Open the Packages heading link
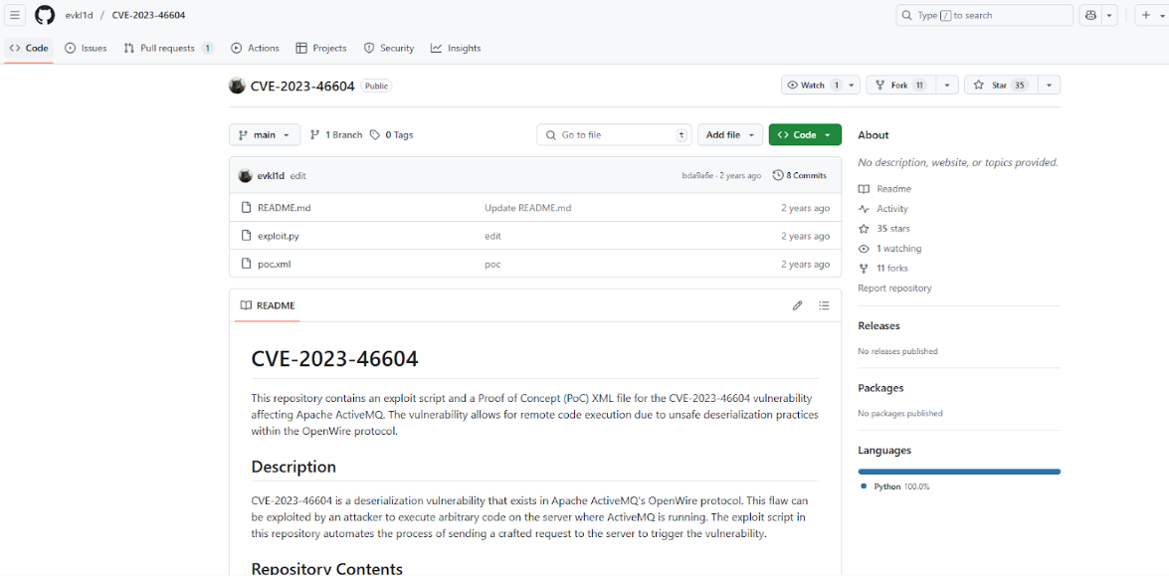 (881, 388)
